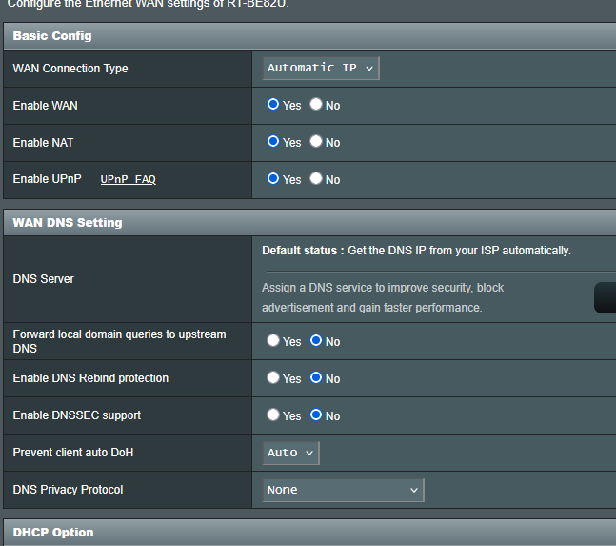Choose No for DNSSEC support
This screenshot has height=546, width=616.
tap(316, 415)
